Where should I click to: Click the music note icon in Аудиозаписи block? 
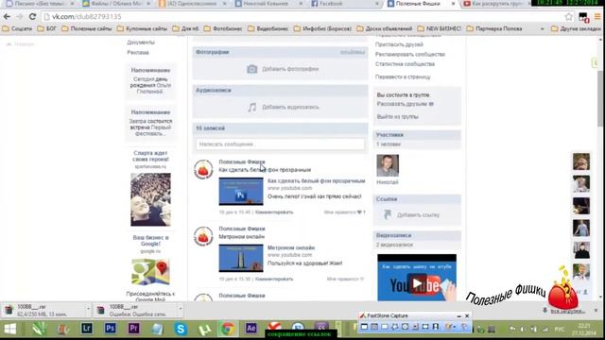(252, 107)
